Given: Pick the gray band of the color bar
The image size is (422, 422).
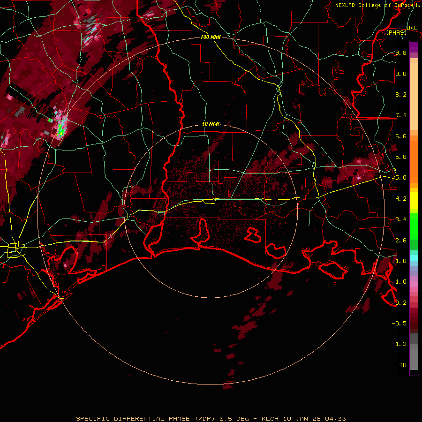Looking at the screenshot, I should coord(414,353).
